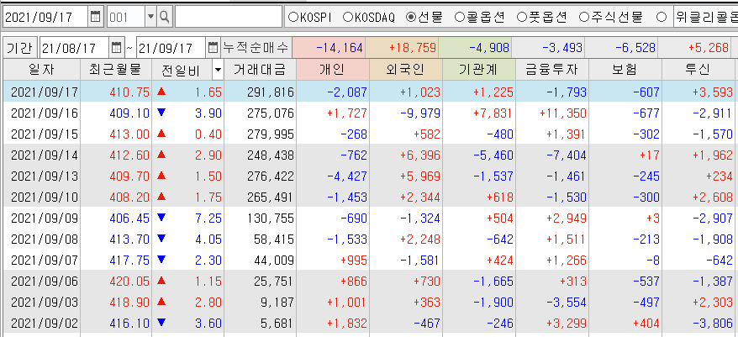
Task: Select the 2021/09/07 date row cell
Action: 41,261
